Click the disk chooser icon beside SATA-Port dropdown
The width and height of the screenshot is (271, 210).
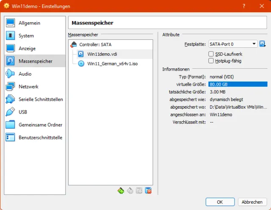click(x=263, y=44)
